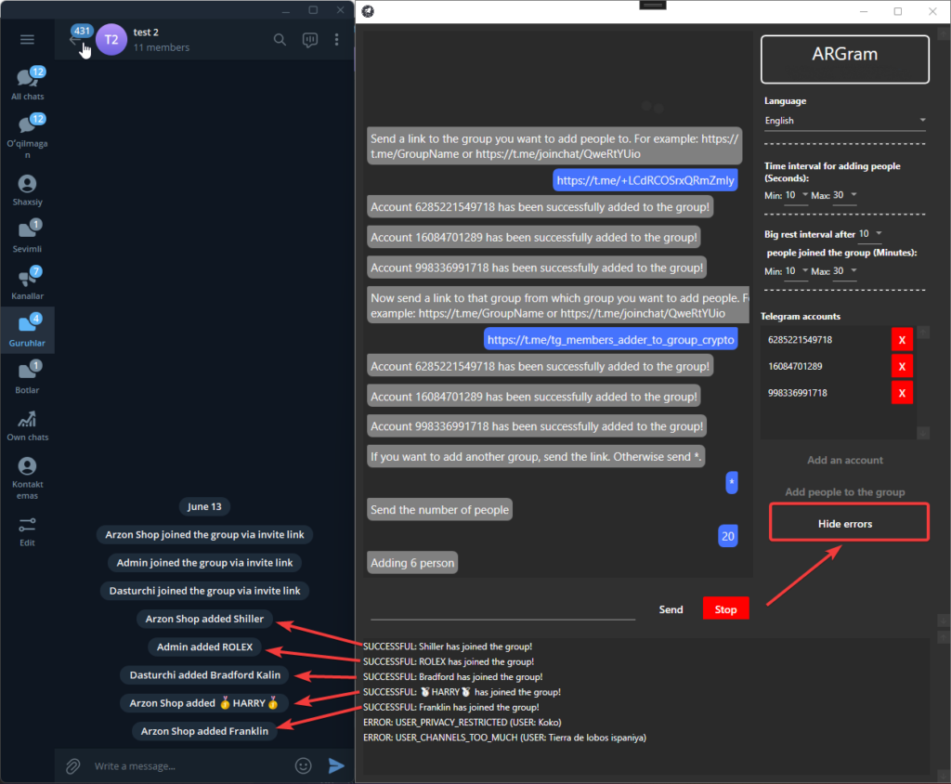
Task: Switch to the Guruhlar chat folder
Action: click(27, 332)
